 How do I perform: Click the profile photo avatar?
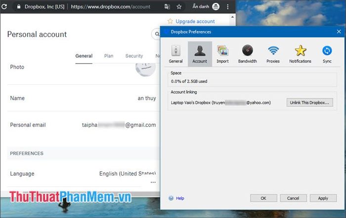(146, 70)
